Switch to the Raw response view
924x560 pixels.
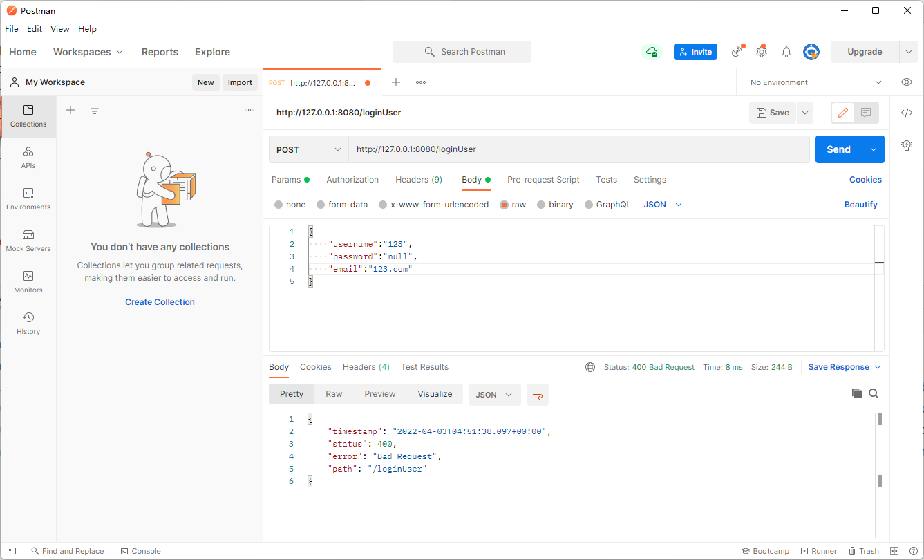(334, 394)
